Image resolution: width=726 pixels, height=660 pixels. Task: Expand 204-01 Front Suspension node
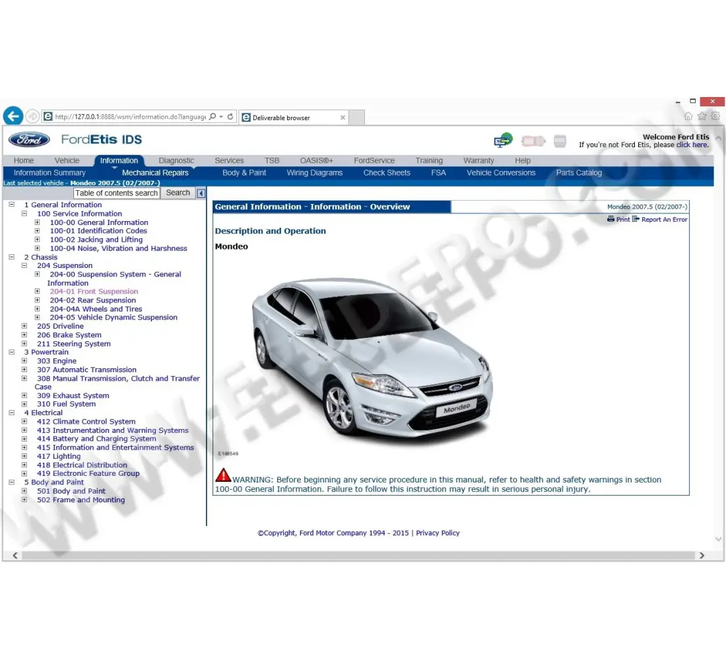(x=37, y=291)
